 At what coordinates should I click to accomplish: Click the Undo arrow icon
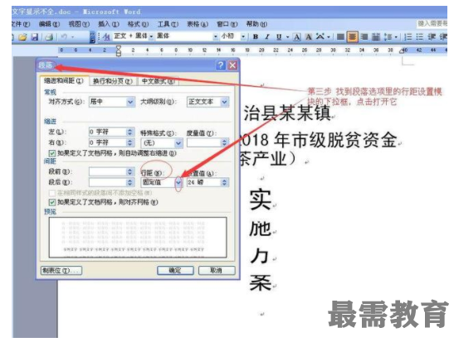[x=64, y=37]
